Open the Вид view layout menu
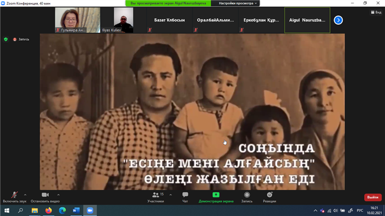 pyautogui.click(x=376, y=12)
